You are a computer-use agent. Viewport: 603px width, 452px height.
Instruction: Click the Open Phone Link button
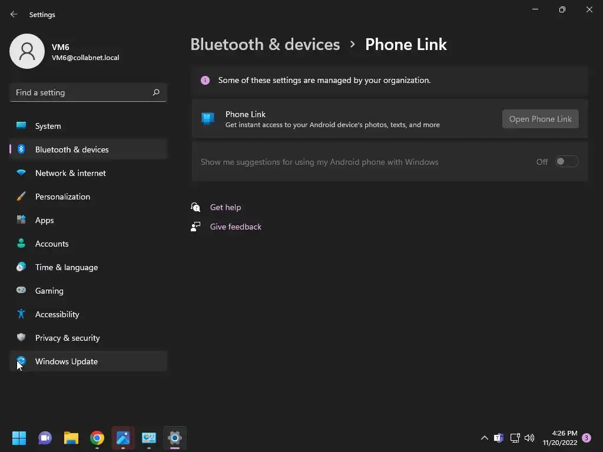tap(541, 119)
